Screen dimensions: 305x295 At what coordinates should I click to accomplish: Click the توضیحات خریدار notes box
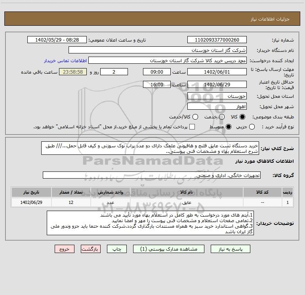click(x=151, y=223)
